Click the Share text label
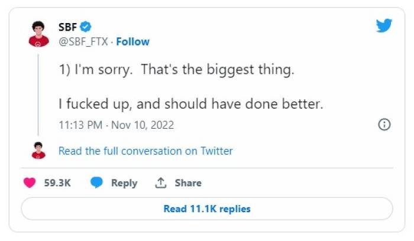 (187, 183)
